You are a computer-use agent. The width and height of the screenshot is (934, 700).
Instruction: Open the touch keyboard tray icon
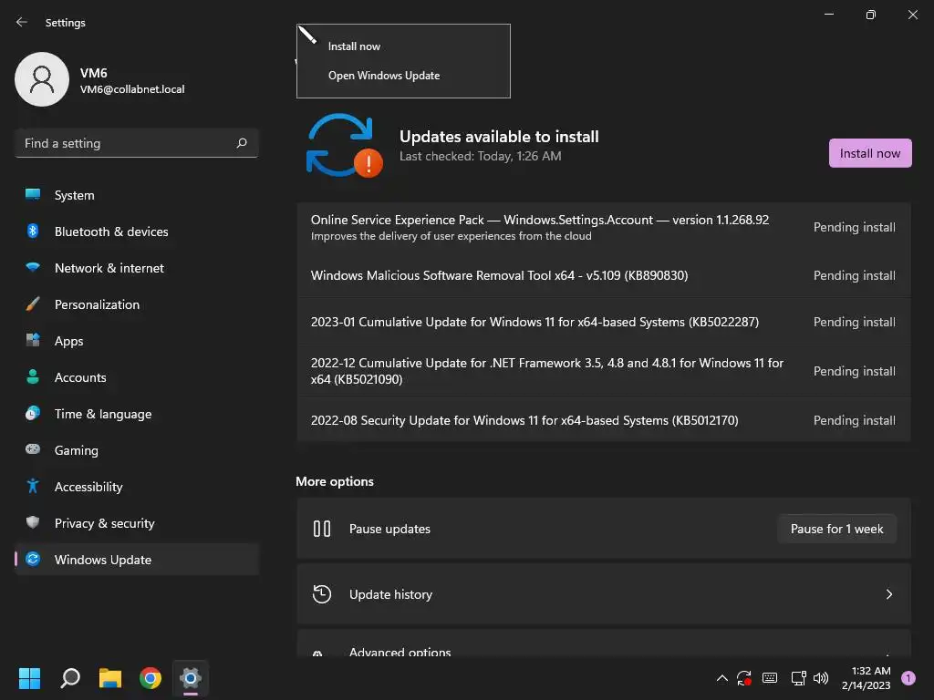(x=770, y=678)
